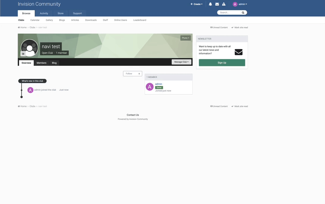Switch to the Support tab

tap(77, 13)
